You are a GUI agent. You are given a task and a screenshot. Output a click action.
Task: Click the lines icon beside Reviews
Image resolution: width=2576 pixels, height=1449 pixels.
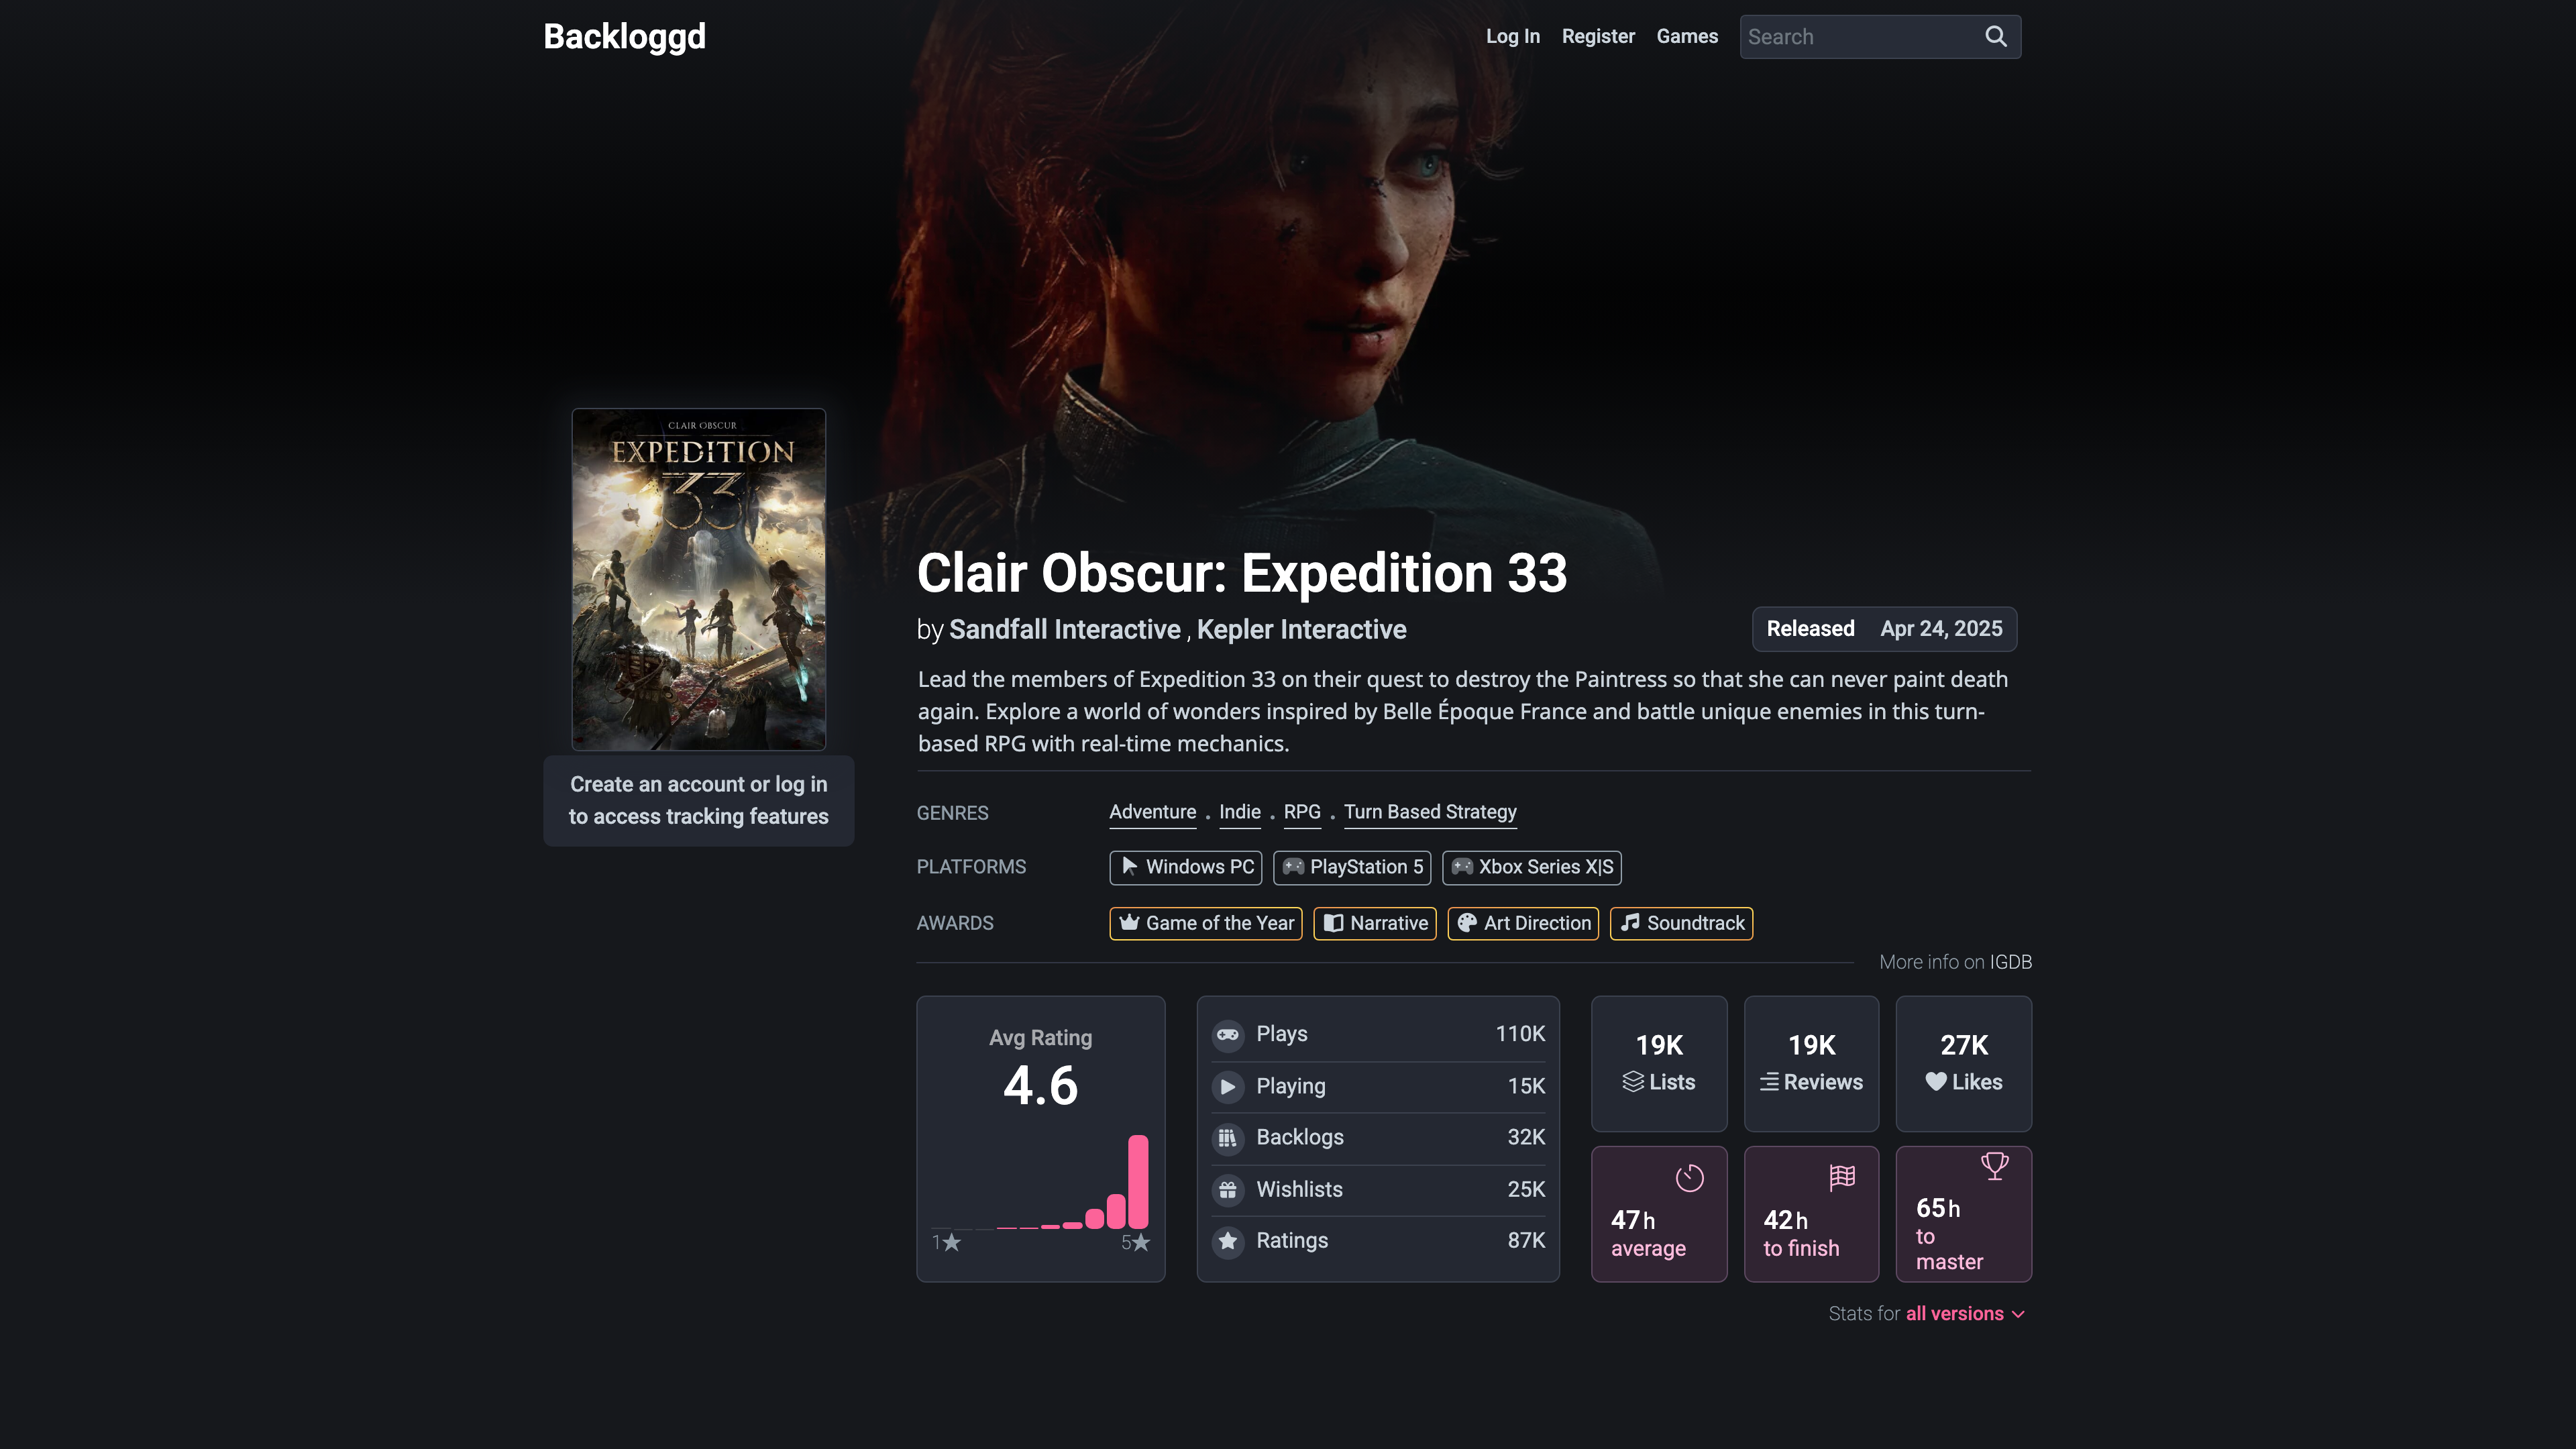pos(1769,1082)
